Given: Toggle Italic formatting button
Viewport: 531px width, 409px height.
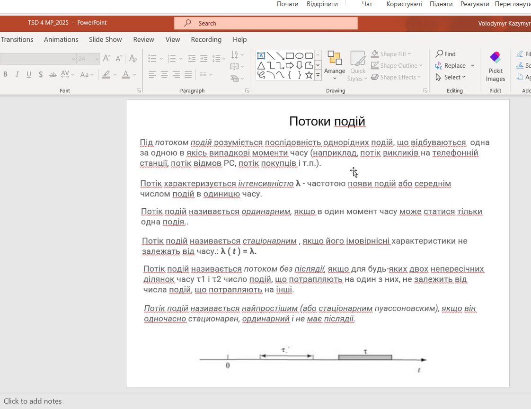Looking at the screenshot, I should coord(17,74).
